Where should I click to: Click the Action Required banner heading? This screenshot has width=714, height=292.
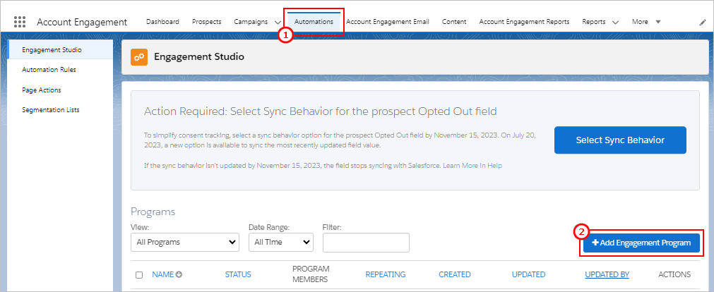point(320,111)
